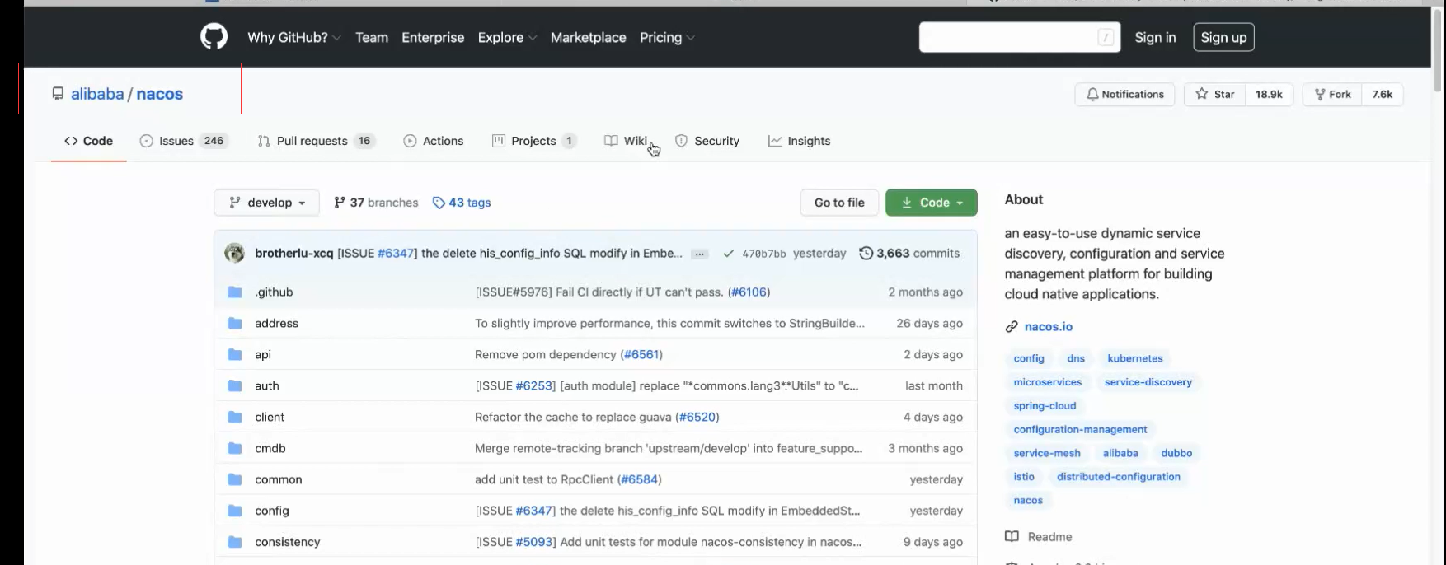Switch to the Code tab

(89, 141)
